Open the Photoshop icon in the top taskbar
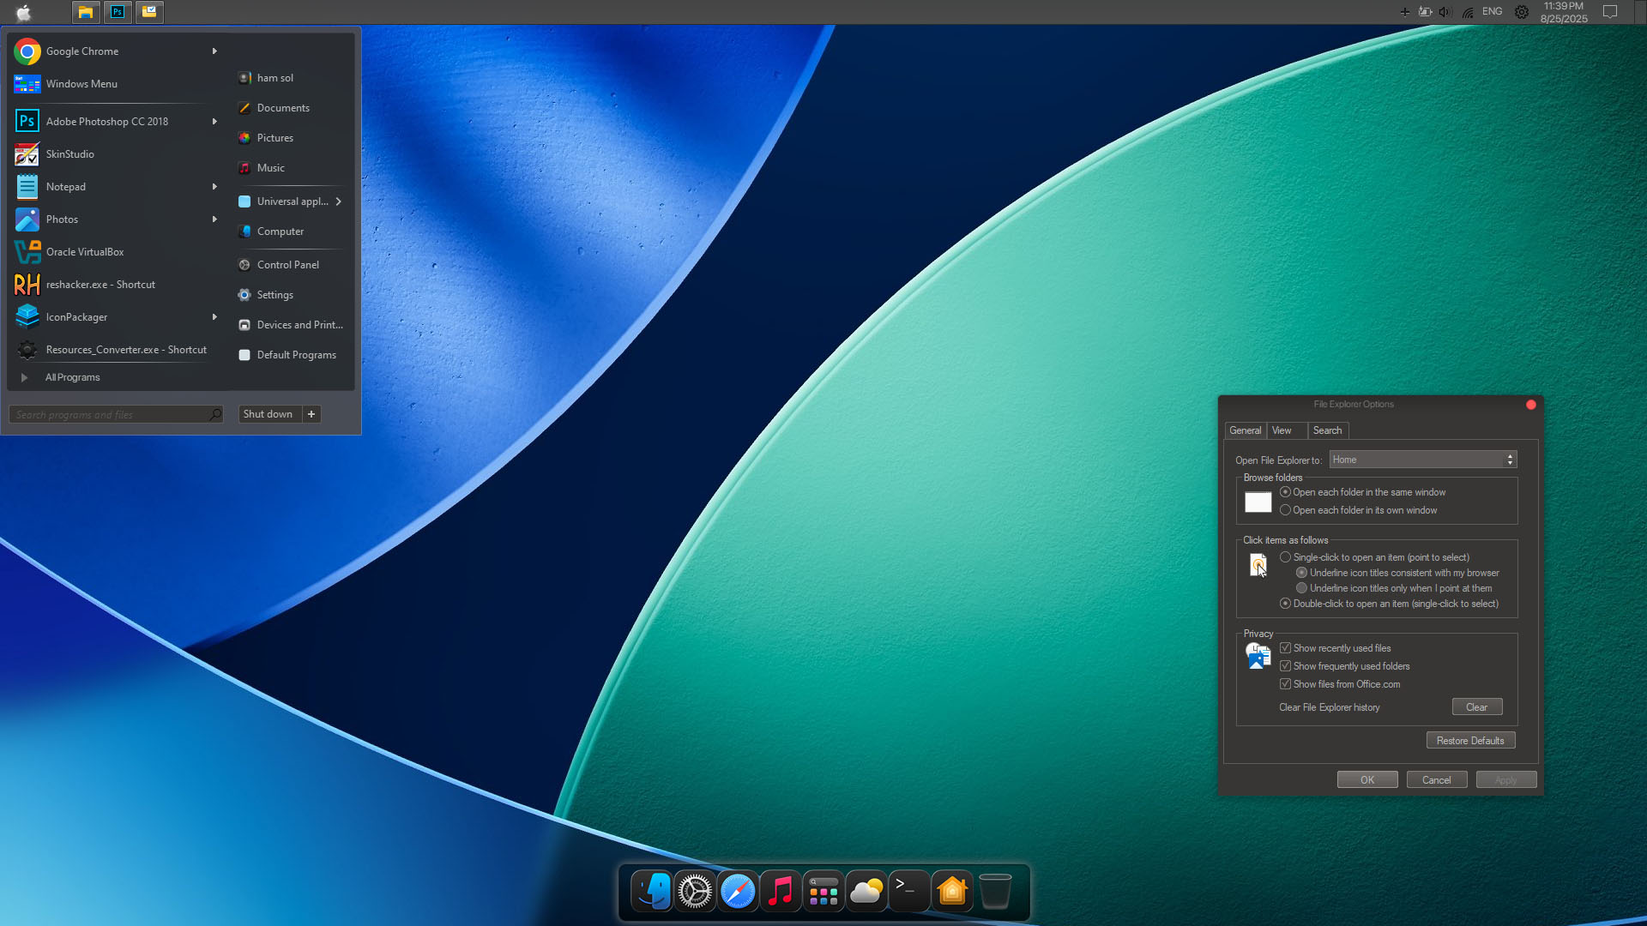1647x926 pixels. click(x=118, y=12)
